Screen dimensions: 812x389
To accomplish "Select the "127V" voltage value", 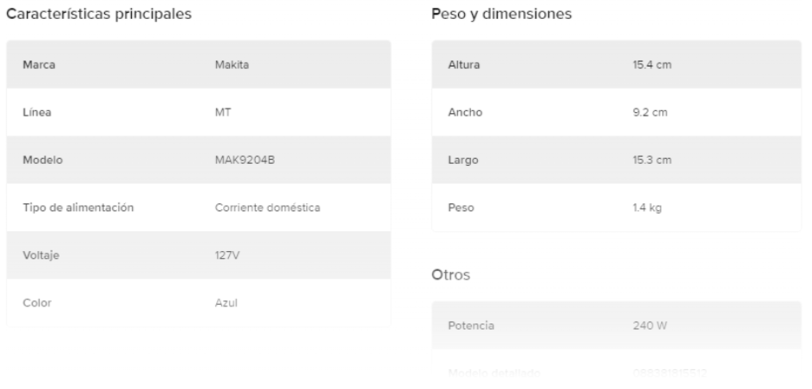I will (227, 256).
